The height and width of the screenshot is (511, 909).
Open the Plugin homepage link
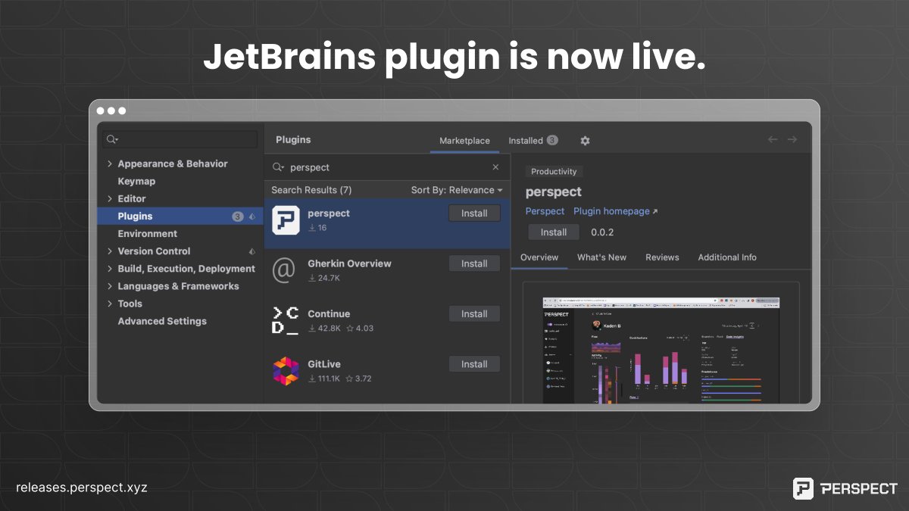pyautogui.click(x=615, y=211)
